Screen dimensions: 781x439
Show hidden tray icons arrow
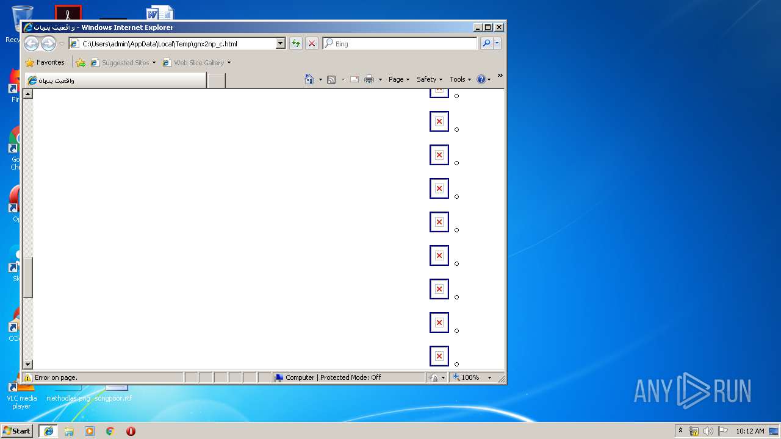pyautogui.click(x=681, y=430)
